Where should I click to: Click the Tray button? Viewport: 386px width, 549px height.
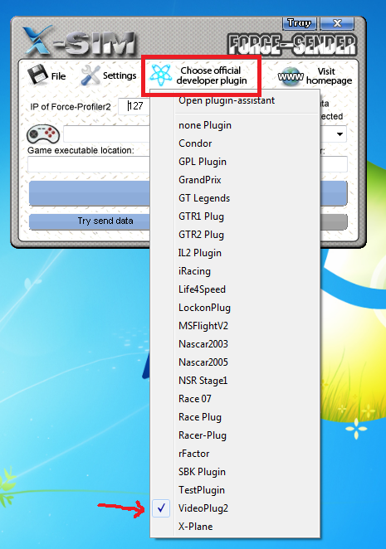(299, 23)
